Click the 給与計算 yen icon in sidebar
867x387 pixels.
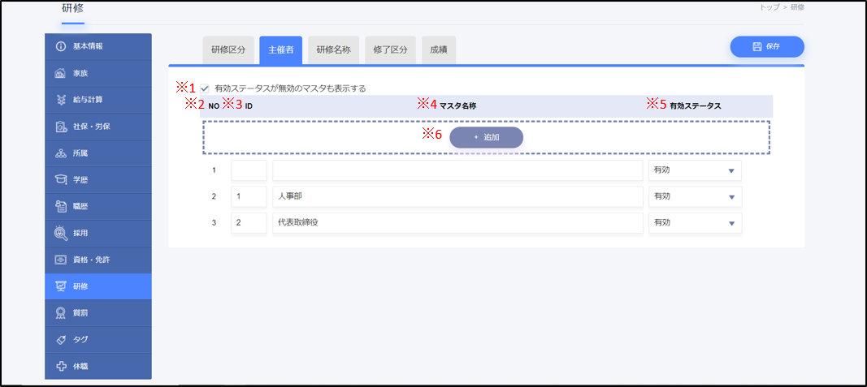[x=61, y=100]
